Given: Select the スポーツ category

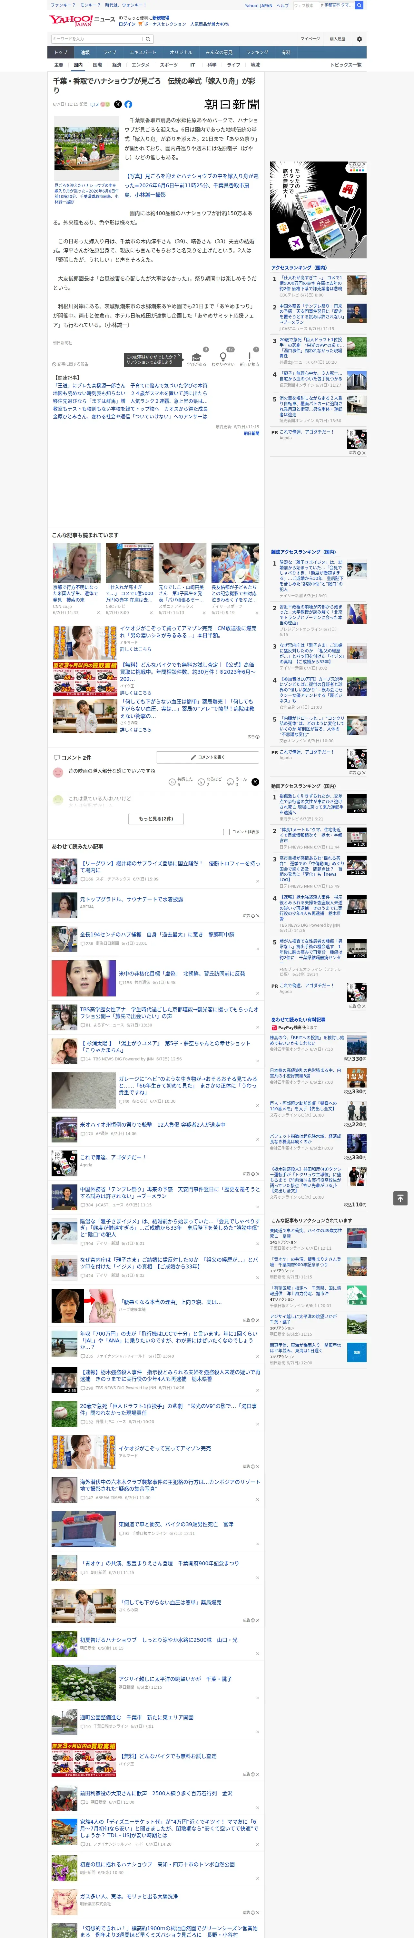Looking at the screenshot, I should pos(169,65).
